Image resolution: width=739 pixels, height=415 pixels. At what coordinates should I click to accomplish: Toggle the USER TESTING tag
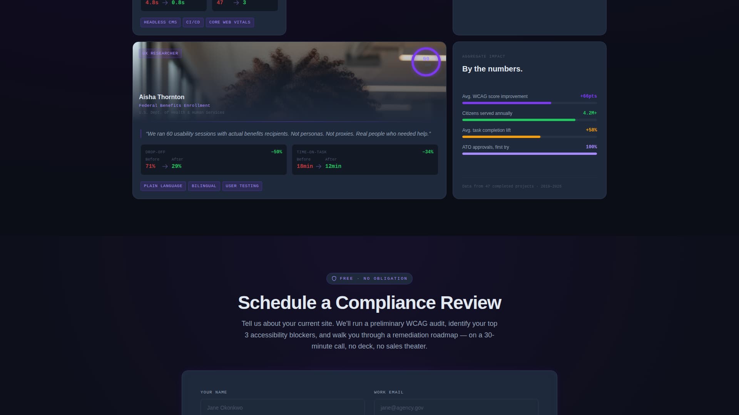242,186
